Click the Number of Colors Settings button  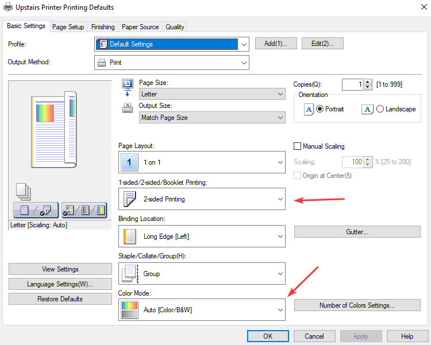[357, 305]
